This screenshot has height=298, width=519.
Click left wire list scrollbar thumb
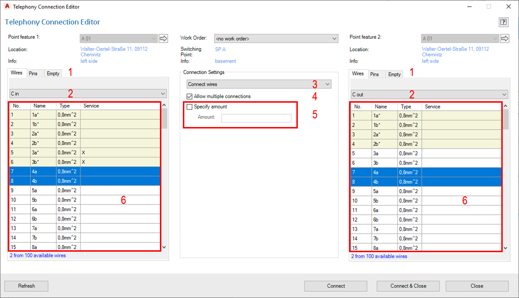pos(164,118)
